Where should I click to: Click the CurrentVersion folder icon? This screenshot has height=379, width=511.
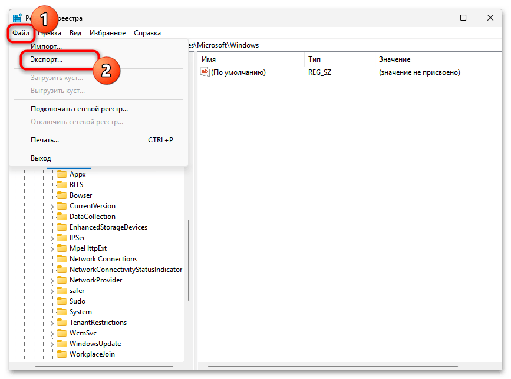point(62,206)
